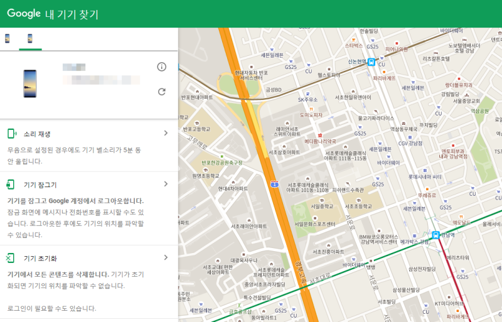Click the 강남역 subway station icon
Screen dimensions: 502x322
[435, 235]
